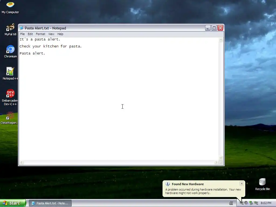The image size is (276, 207).
Task: Select the DataWagon desktop shortcut
Action: click(9, 118)
